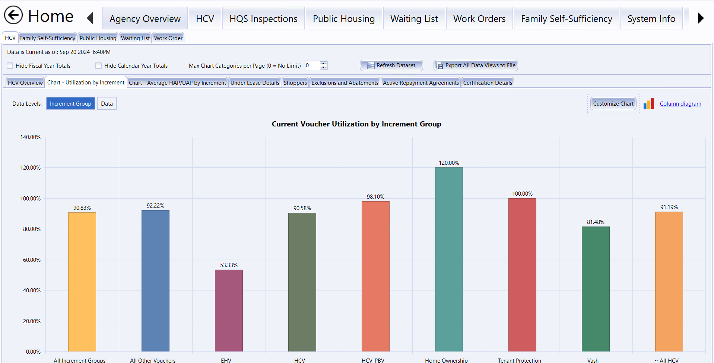Click the back arrow circle icon

(x=13, y=16)
